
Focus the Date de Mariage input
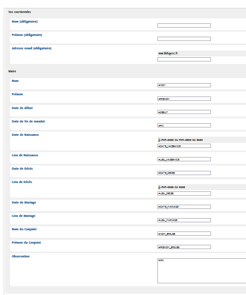[x=184, y=207]
